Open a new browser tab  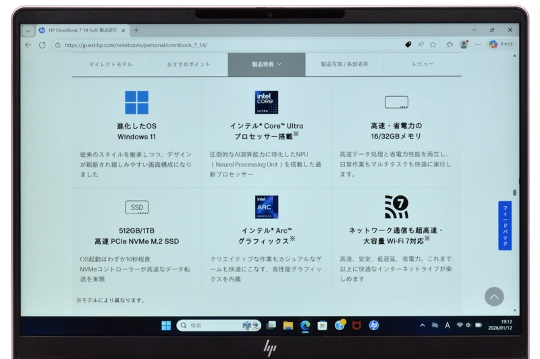pos(136,30)
